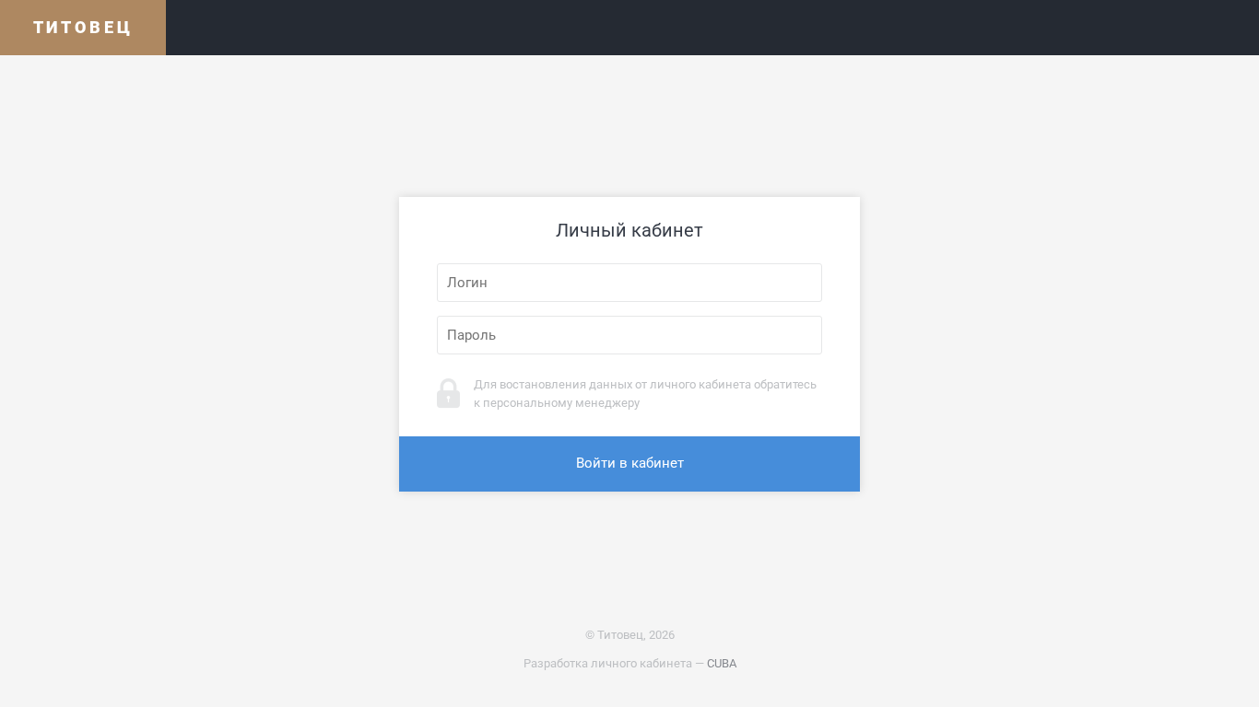Click the password recovery hint text
The height and width of the screenshot is (707, 1259).
tap(645, 393)
